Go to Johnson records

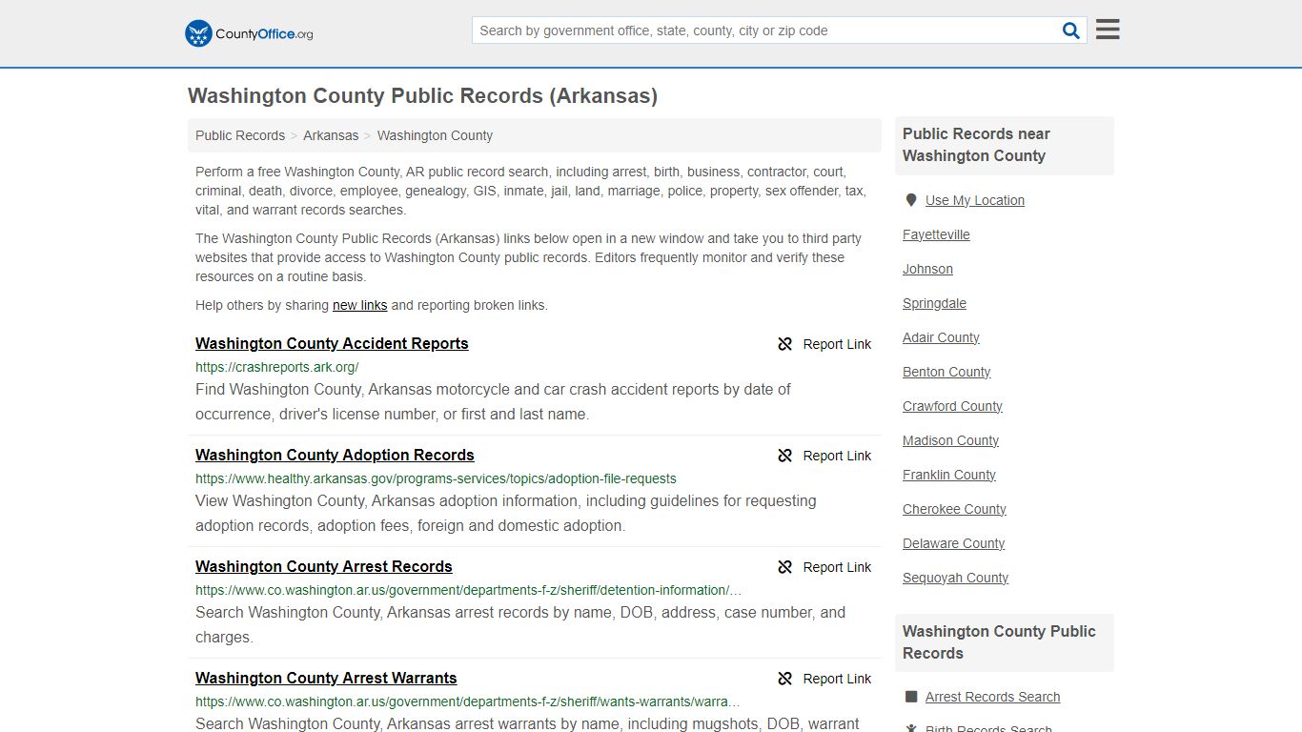[927, 269]
